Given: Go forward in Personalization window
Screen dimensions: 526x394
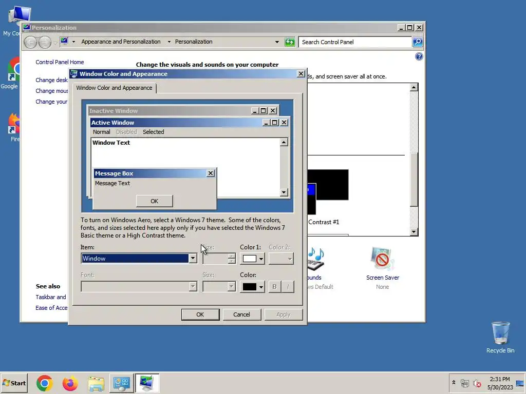Looking at the screenshot, I should [45, 42].
